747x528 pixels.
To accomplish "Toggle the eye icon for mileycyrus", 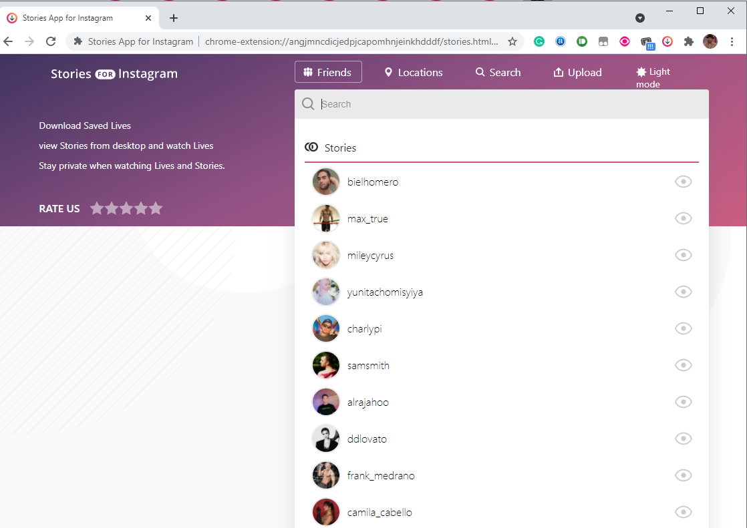I will 683,255.
